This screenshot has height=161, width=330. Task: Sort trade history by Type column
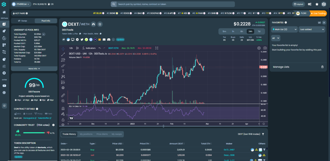tap(93, 144)
